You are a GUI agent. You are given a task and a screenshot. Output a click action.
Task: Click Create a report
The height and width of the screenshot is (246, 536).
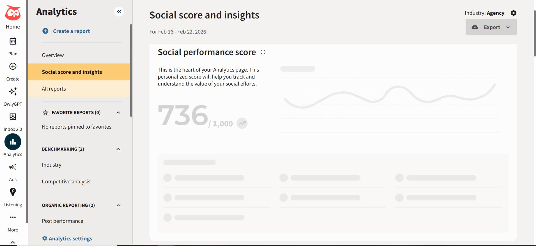[x=71, y=31]
